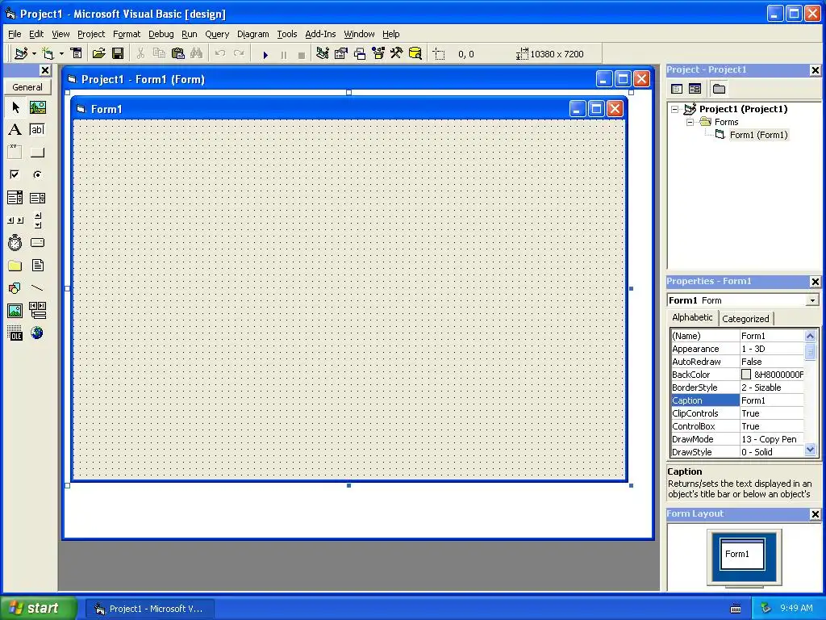Open the Project menu
The width and height of the screenshot is (826, 620).
[x=91, y=34]
